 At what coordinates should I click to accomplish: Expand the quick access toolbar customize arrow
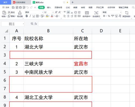tap(35, 7)
